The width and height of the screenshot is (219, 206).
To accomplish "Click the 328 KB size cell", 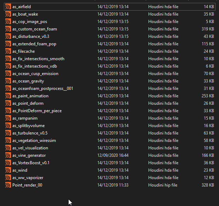I will [208, 185].
